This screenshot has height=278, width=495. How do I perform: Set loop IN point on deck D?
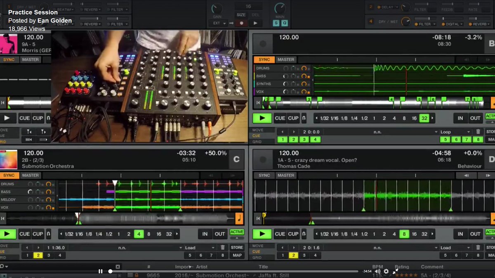click(x=460, y=234)
